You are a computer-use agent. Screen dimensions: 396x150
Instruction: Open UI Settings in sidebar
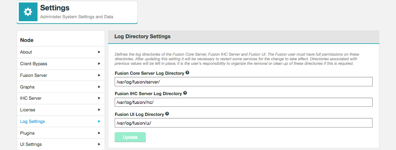coord(61,145)
